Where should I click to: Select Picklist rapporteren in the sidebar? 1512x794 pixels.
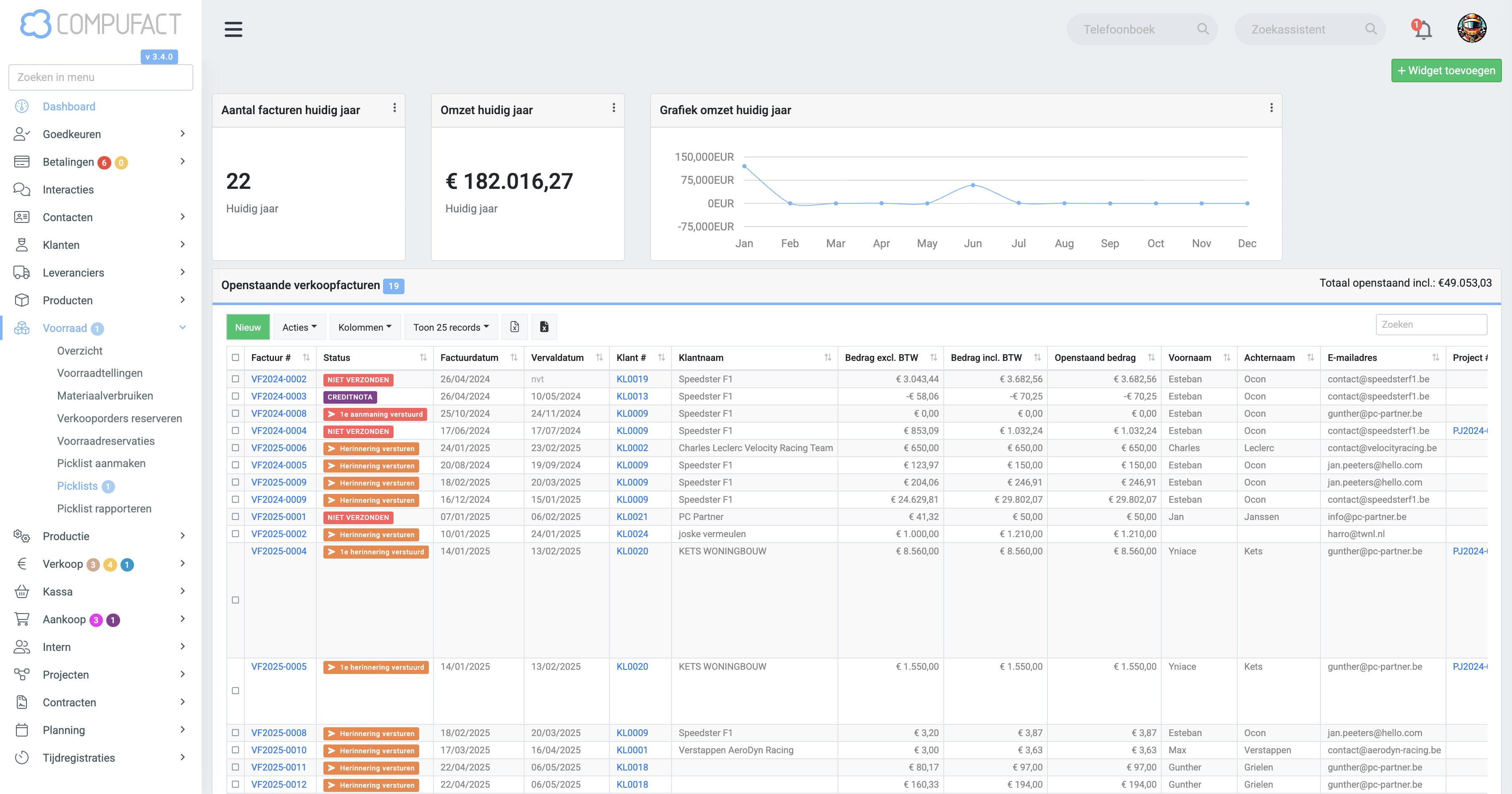104,508
